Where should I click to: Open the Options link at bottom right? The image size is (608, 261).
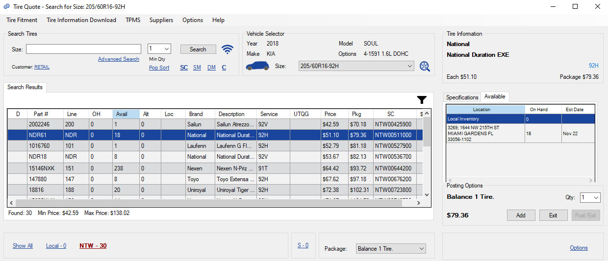579,248
